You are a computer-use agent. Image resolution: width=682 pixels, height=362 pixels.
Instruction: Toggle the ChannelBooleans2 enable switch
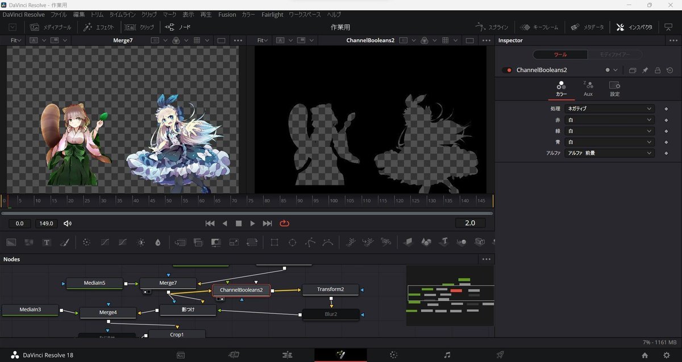[x=507, y=70]
